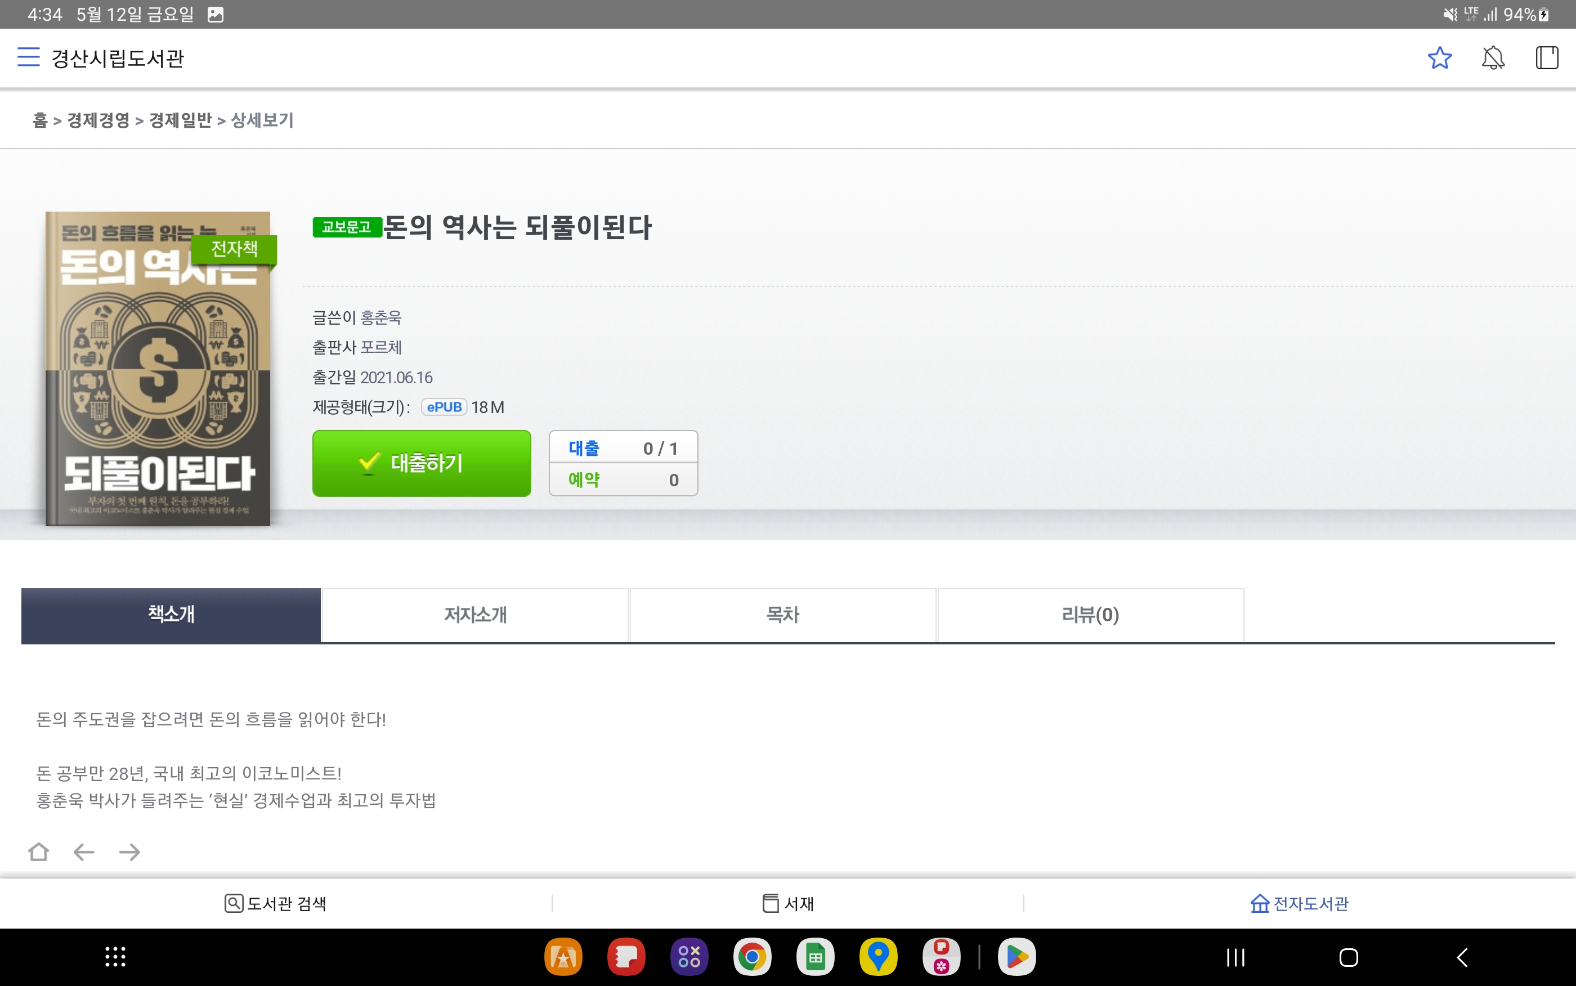Open the app drawer grid icon
This screenshot has width=1576, height=986.
pos(115,957)
